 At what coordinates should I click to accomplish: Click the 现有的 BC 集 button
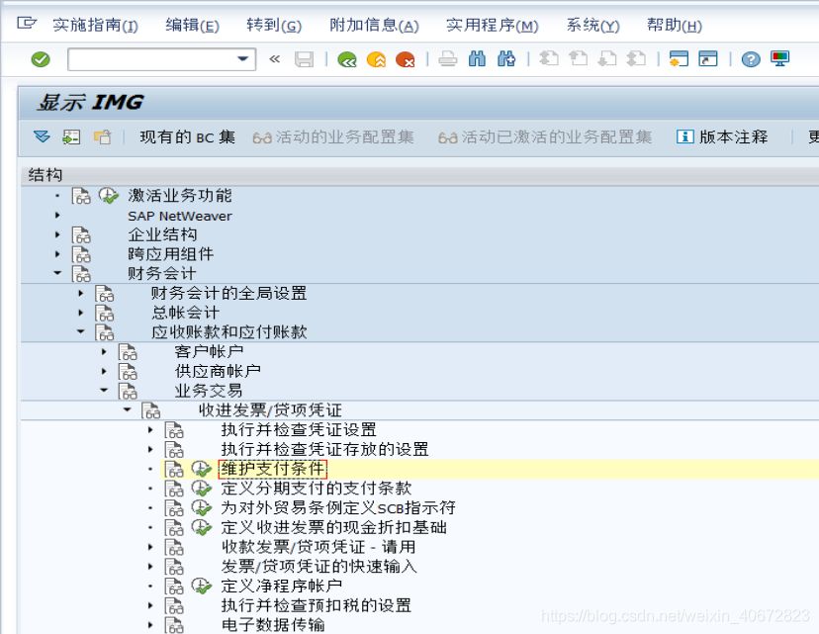click(x=188, y=136)
